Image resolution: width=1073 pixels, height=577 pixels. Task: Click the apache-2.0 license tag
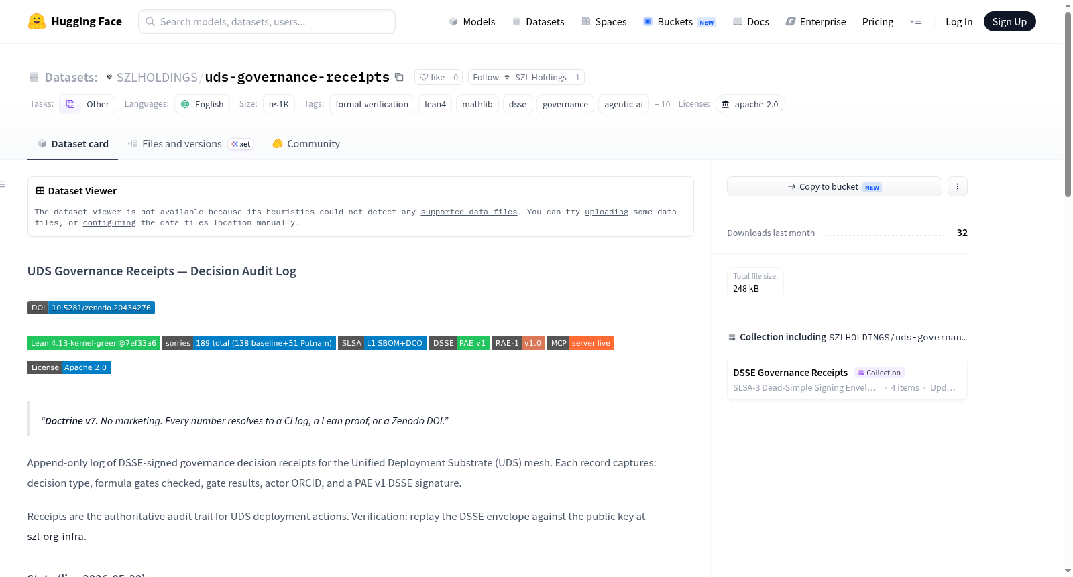[x=750, y=104]
